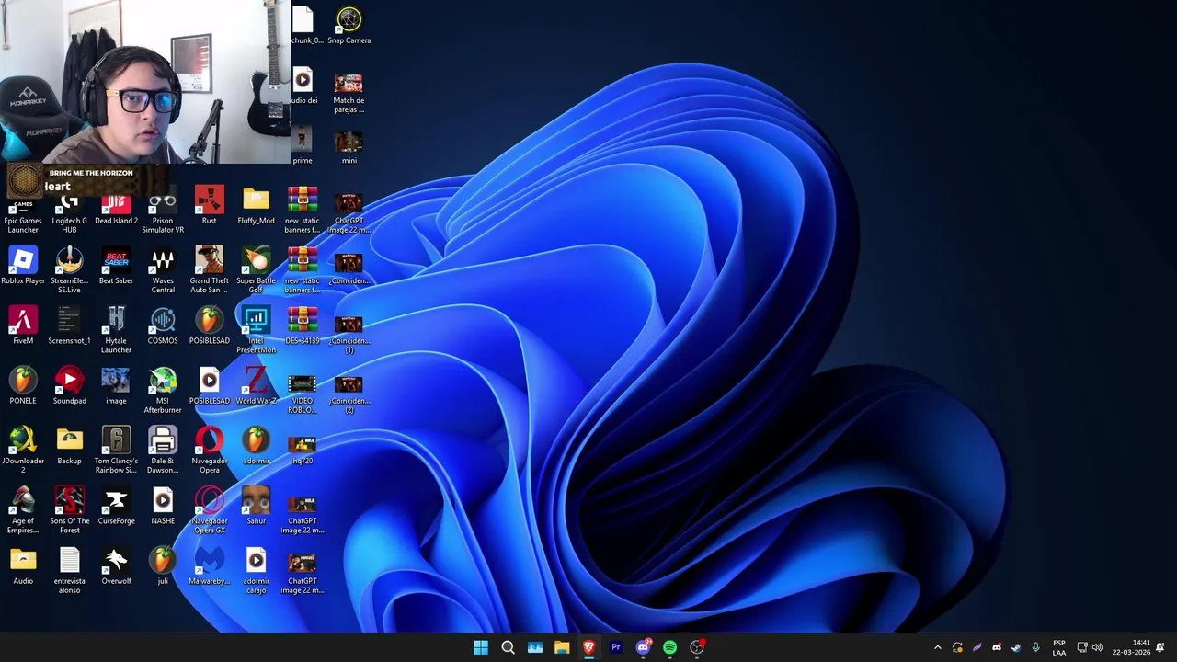Open the ESP LAA language switcher

click(1059, 647)
